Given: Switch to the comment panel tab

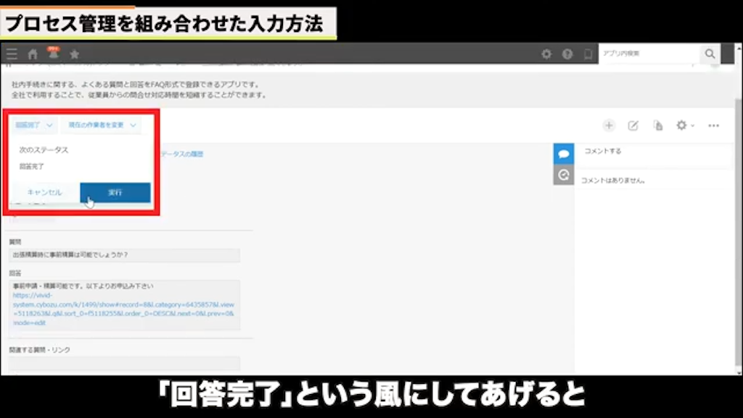Looking at the screenshot, I should [x=563, y=154].
